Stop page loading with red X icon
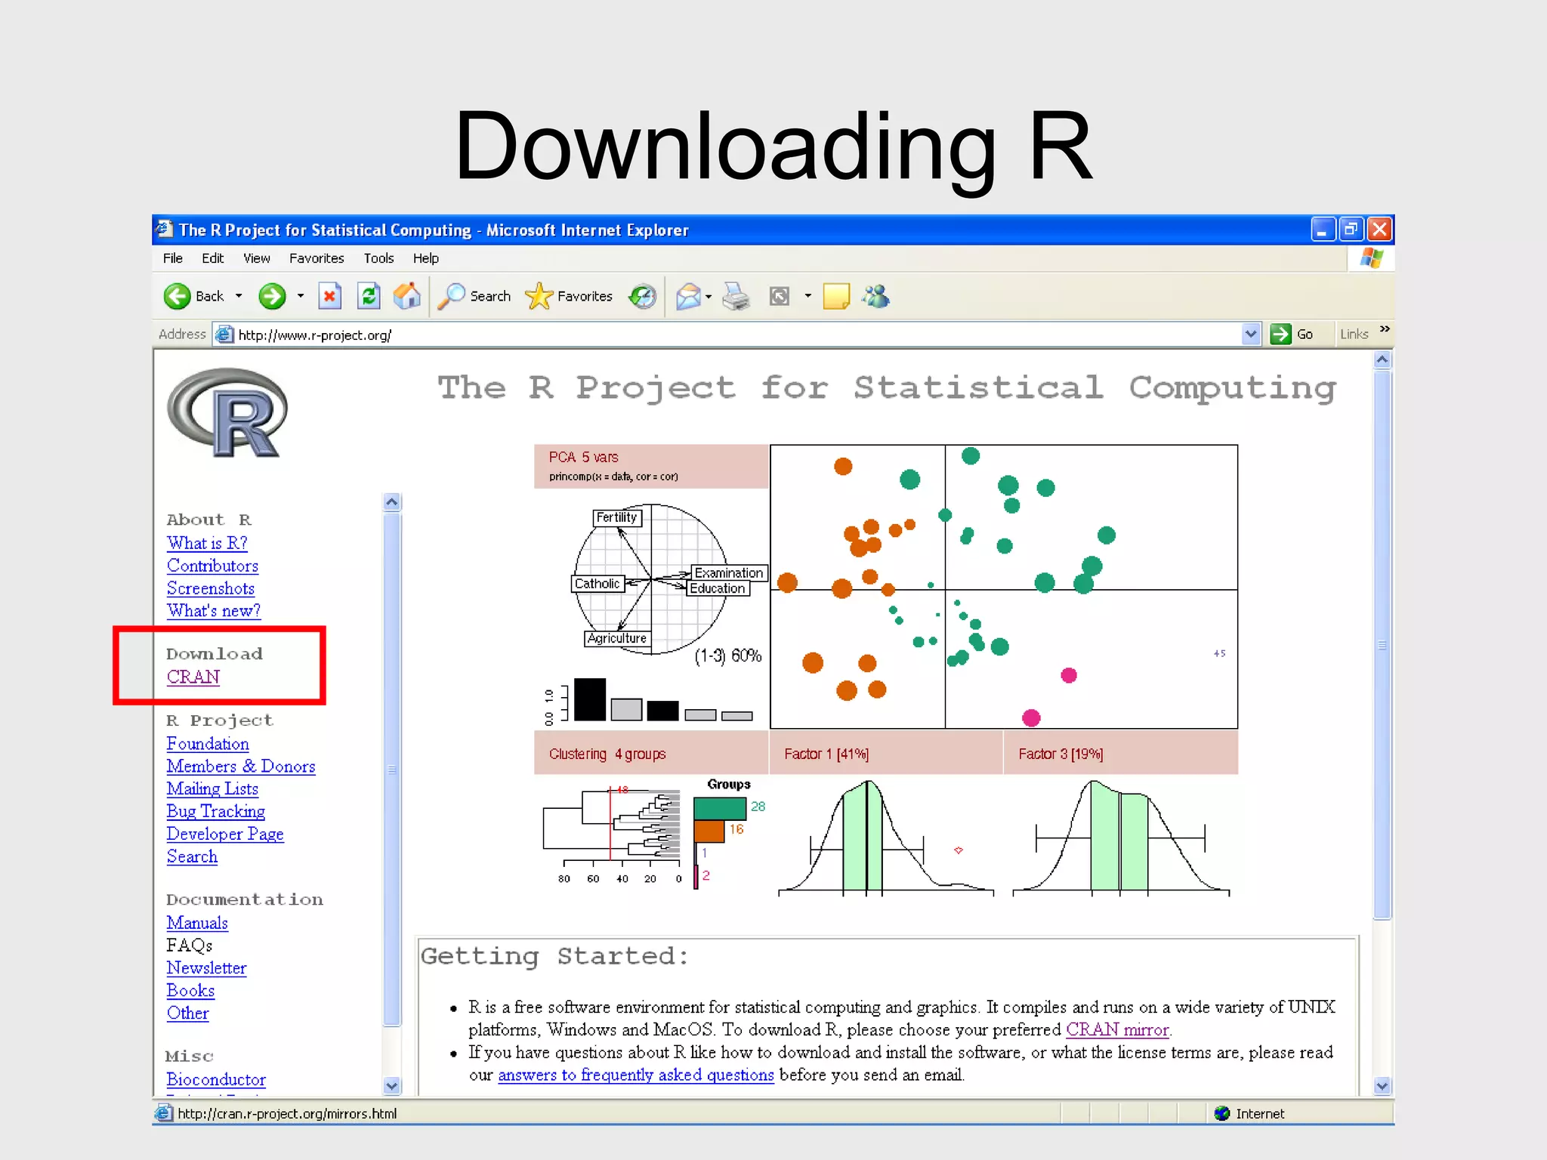Screen dimensions: 1547x1160 329,296
